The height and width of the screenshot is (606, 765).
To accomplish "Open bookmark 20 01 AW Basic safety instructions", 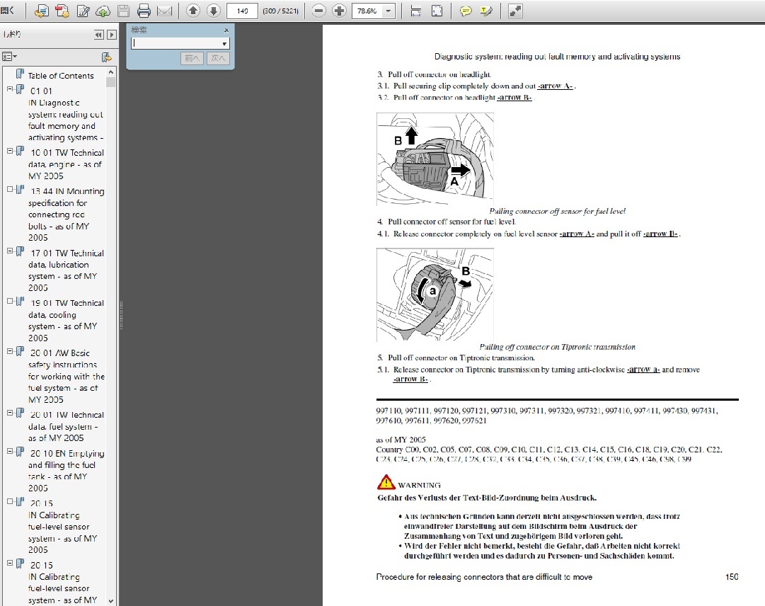I will [x=66, y=376].
